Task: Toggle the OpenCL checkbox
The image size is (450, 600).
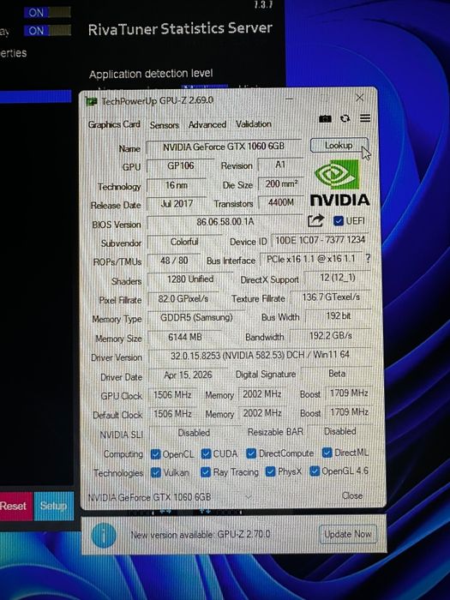Action: pos(155,454)
